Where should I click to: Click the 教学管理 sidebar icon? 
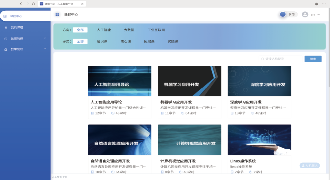pos(6,49)
